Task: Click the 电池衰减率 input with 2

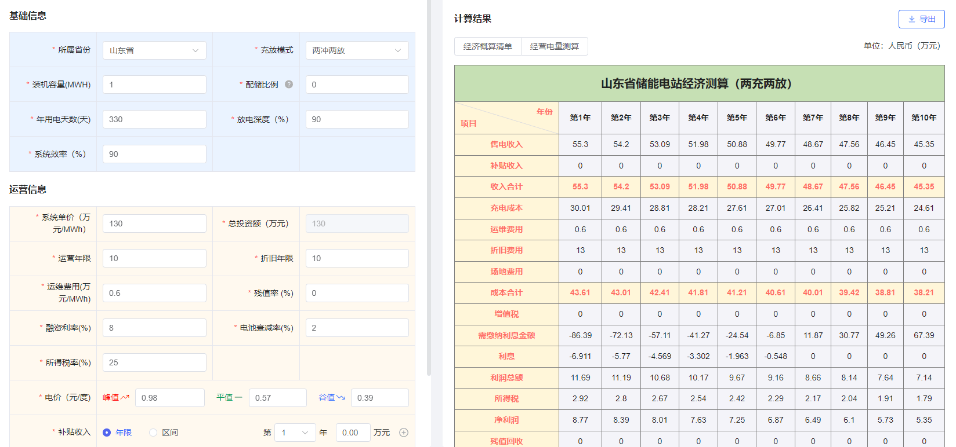Action: coord(357,328)
